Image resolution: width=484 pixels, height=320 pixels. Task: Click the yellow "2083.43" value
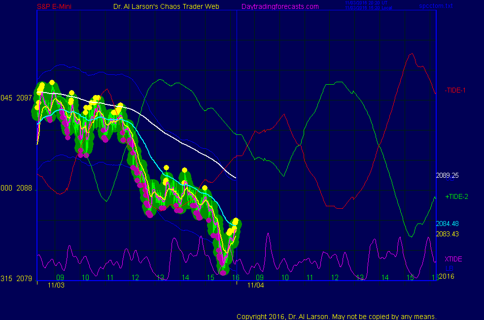[447, 234]
